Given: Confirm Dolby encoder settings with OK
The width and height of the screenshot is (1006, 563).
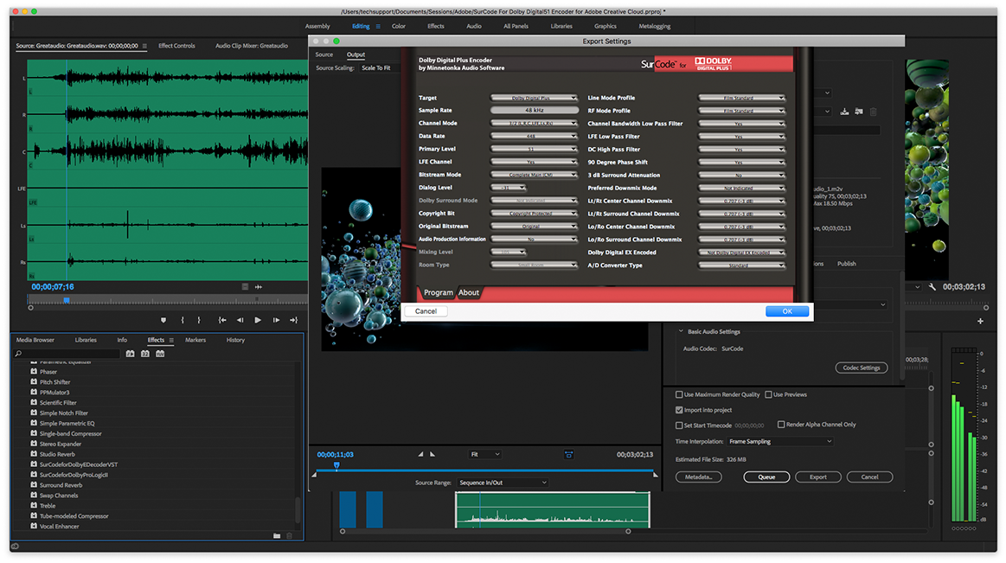Looking at the screenshot, I should 787,310.
